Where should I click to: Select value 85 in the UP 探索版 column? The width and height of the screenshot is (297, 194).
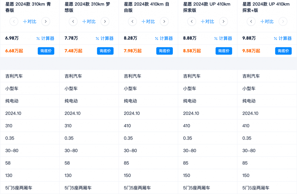[x=186, y=163]
